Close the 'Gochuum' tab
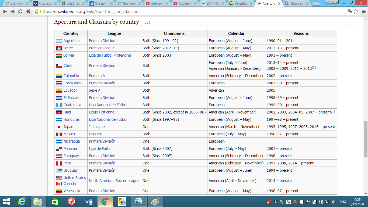 click(139, 4)
